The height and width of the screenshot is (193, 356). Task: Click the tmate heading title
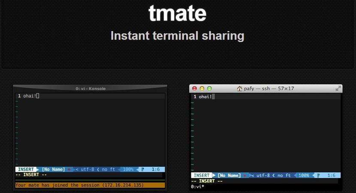[178, 14]
